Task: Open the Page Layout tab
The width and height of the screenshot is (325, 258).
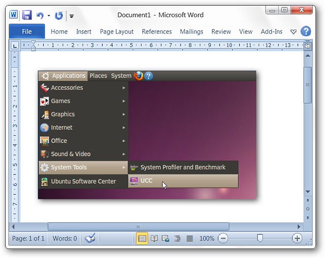Action: 117,31
